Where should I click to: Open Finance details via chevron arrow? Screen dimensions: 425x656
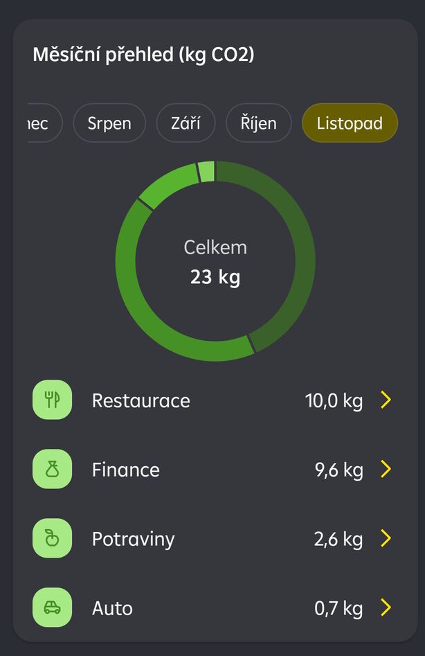coord(386,469)
